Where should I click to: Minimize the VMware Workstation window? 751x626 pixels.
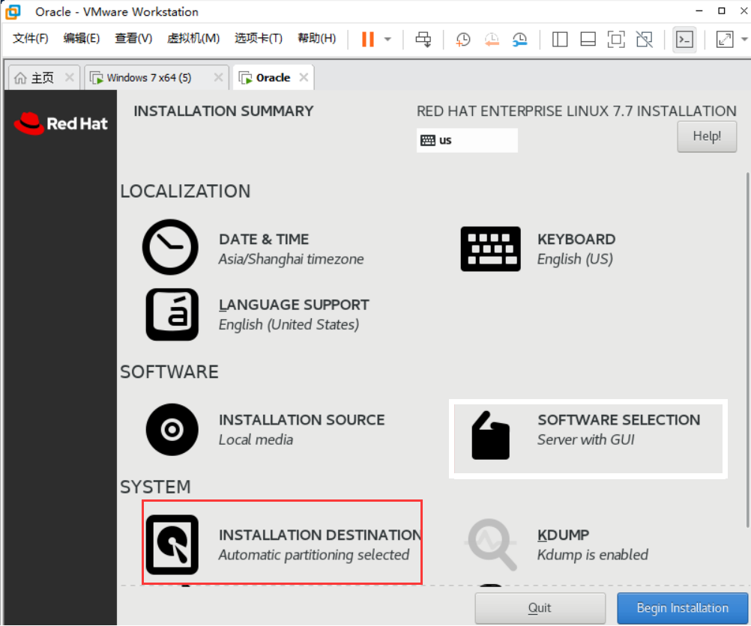(699, 10)
